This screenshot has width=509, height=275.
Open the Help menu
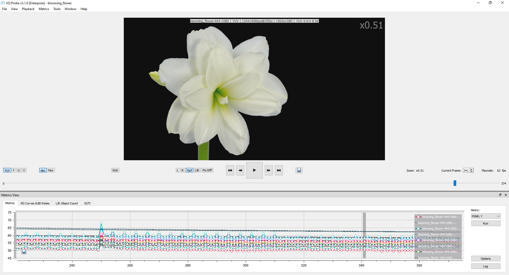point(84,9)
